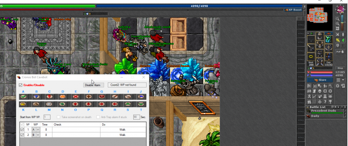Select waypoint icon L brown bag
348x146 pixels.
36,104
